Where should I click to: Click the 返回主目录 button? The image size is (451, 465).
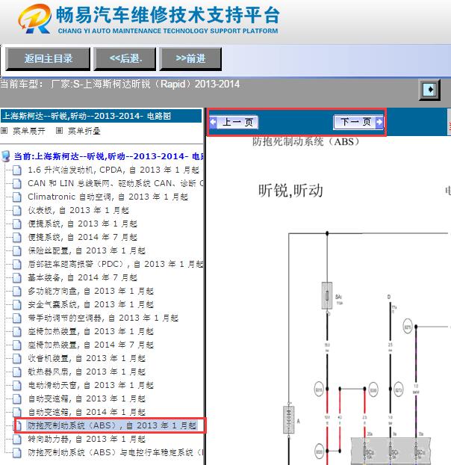click(48, 59)
